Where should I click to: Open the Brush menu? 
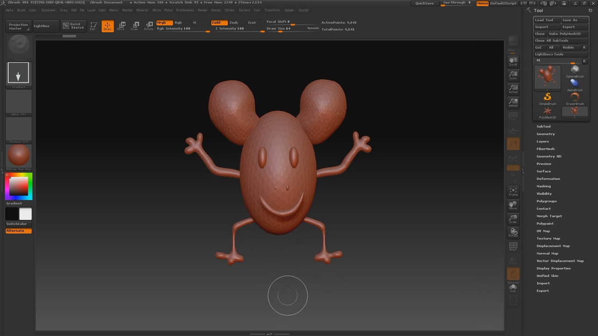[21, 10]
